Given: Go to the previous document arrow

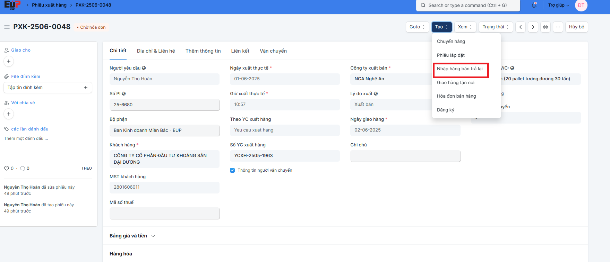Looking at the screenshot, I should point(520,27).
